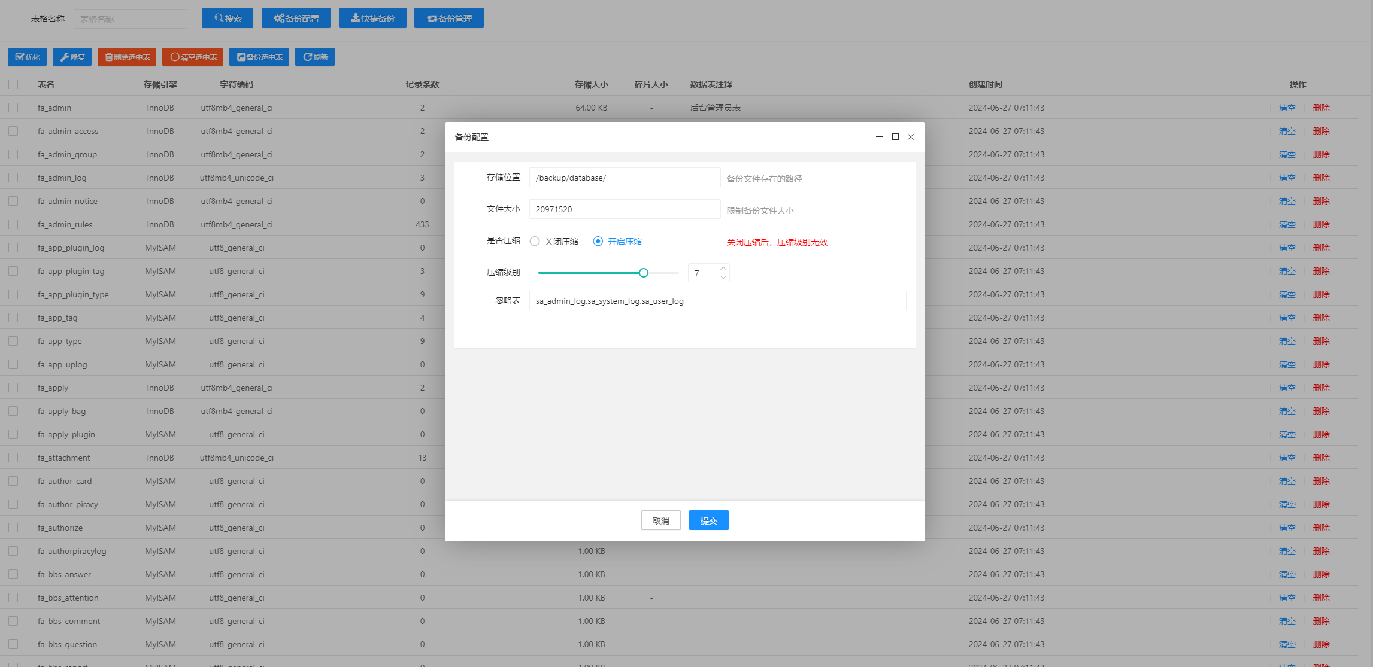The image size is (1373, 667).
Task: Decrease compression level with down arrow
Action: 723,277
